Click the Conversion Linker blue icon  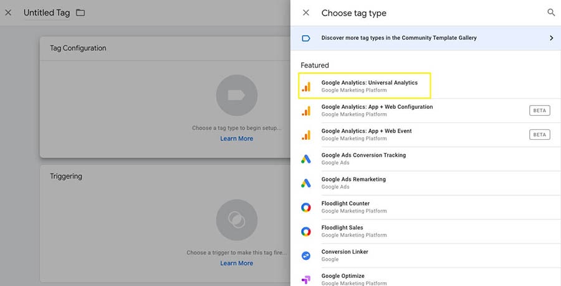point(306,256)
